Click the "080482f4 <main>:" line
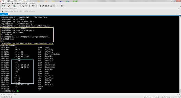Image resolution: width=181 pixels, height=98 pixels. 8,45
